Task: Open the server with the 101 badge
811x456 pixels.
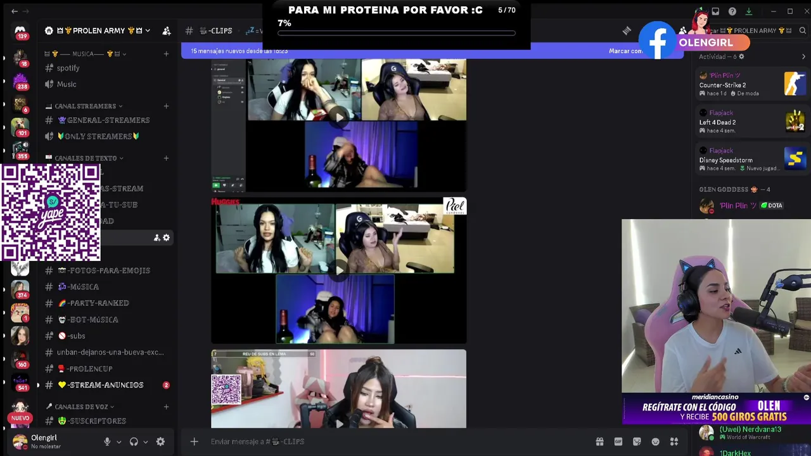Action: [20, 127]
